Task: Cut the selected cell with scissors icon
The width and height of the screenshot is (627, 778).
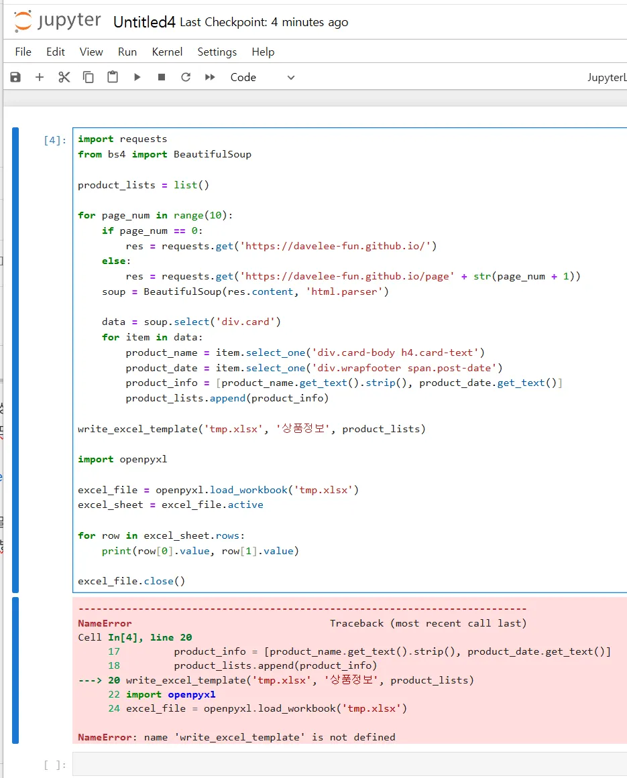Action: pos(64,77)
